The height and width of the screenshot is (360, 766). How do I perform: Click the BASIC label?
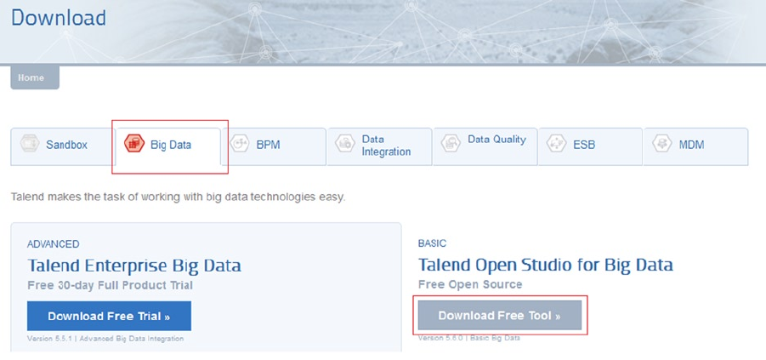pos(433,243)
